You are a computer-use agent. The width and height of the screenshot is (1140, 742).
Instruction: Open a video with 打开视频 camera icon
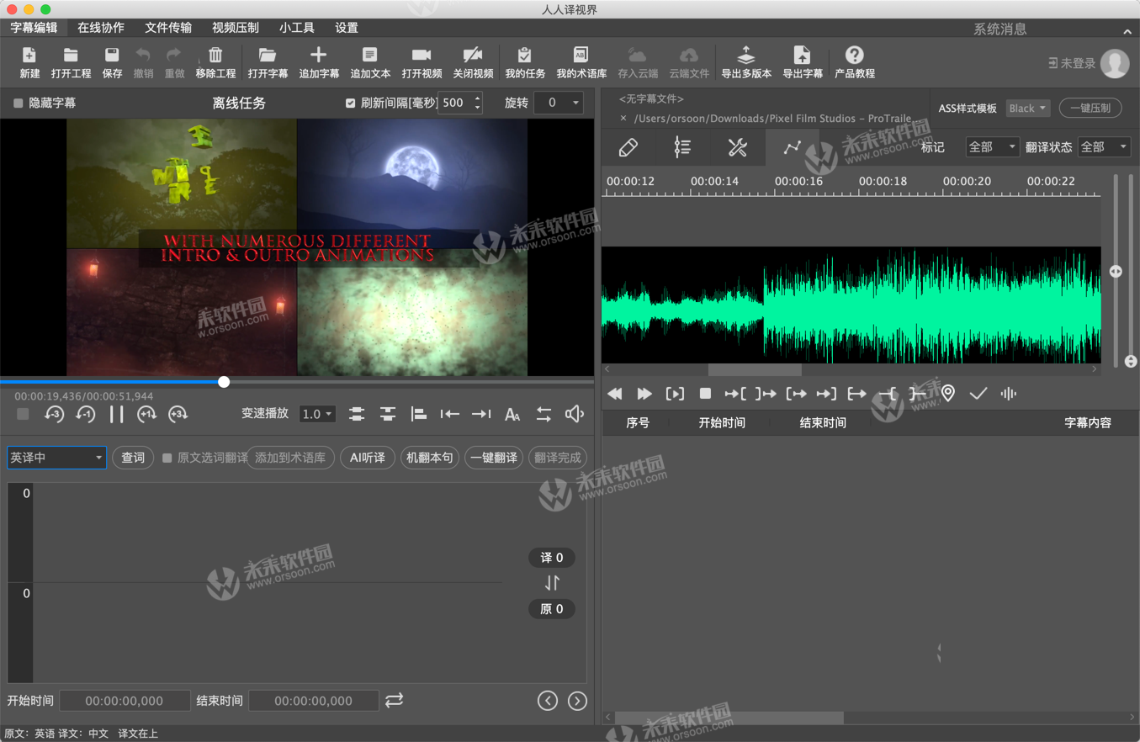(422, 56)
